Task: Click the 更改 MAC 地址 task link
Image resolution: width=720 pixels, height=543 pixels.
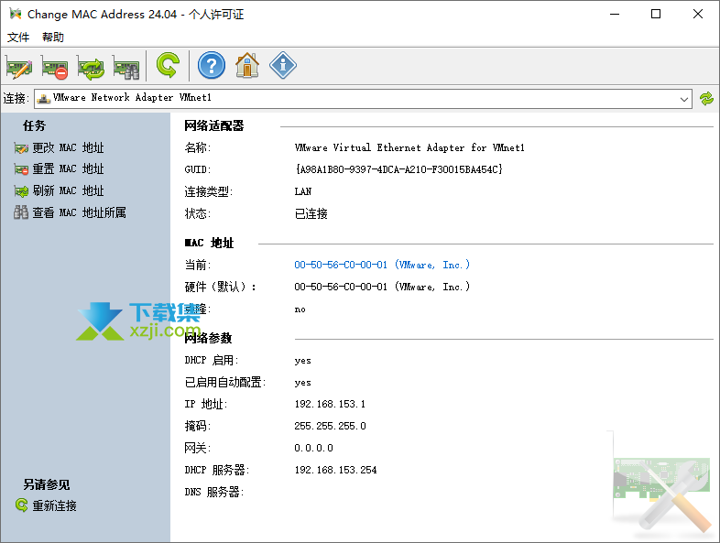Action: coord(68,147)
